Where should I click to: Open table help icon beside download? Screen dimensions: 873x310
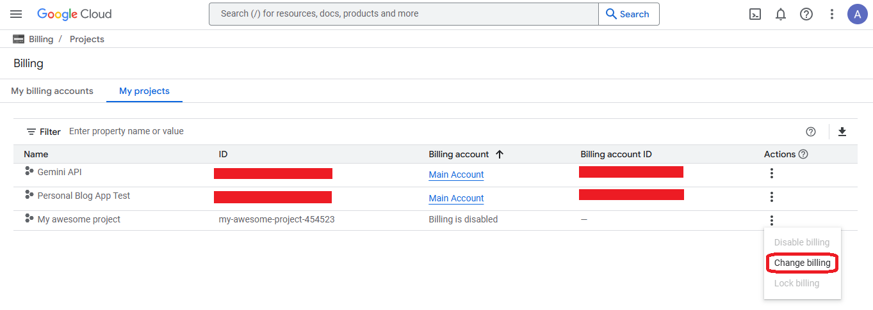click(x=811, y=132)
